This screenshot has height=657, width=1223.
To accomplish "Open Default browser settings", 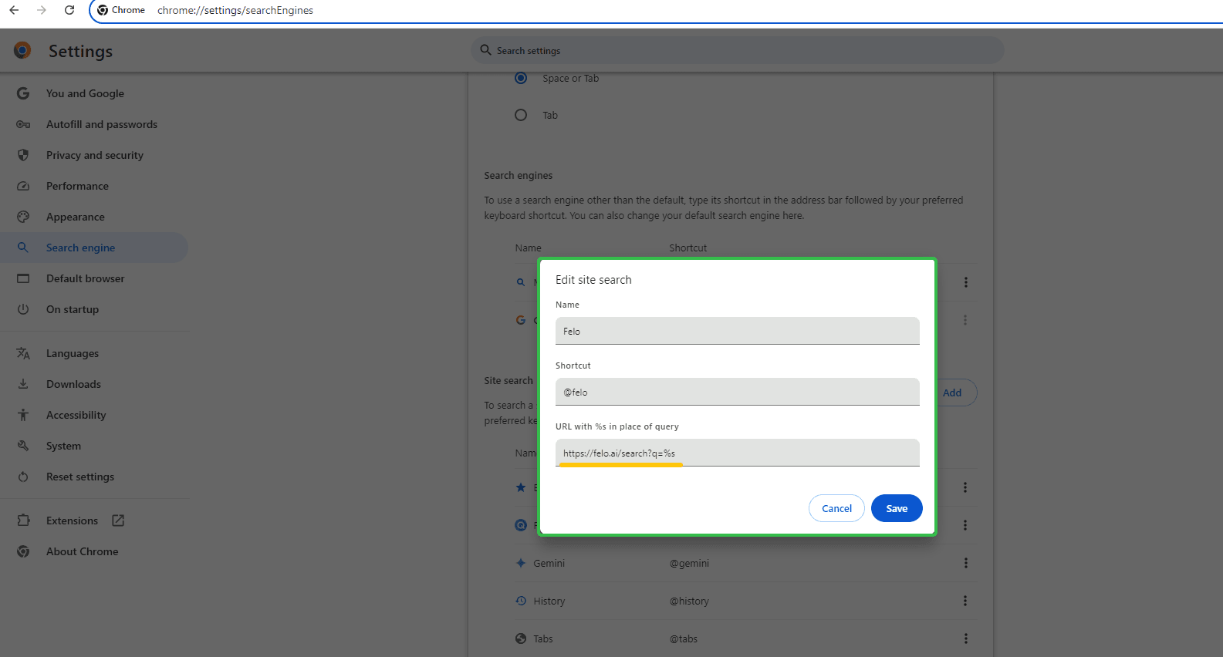I will tap(85, 278).
